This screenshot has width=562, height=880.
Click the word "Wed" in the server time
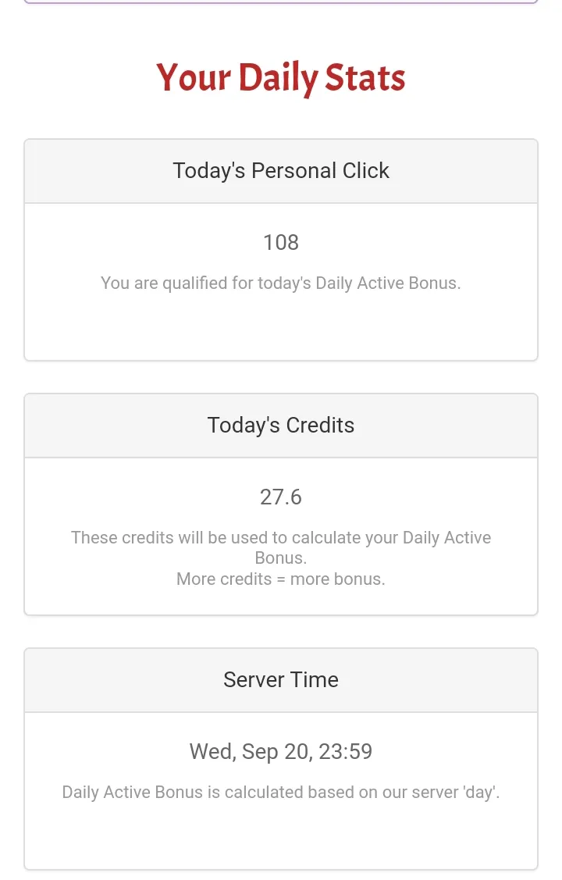click(211, 751)
